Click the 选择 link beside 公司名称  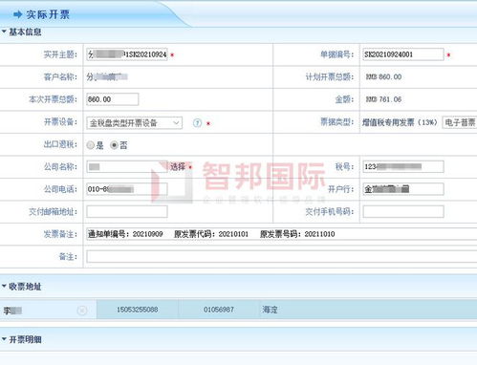[178, 166]
